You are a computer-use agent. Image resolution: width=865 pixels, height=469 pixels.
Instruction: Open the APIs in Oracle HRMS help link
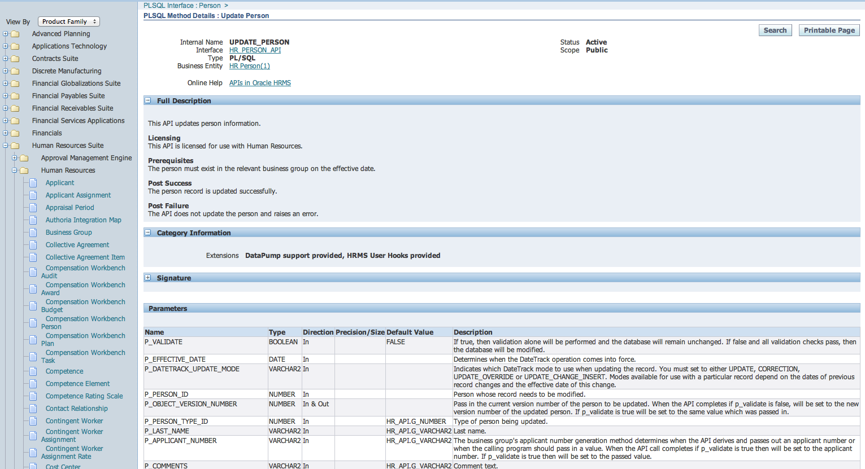tap(260, 82)
